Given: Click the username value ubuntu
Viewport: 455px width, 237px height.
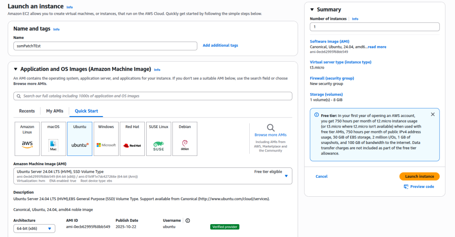Looking at the screenshot, I should pos(169,227).
